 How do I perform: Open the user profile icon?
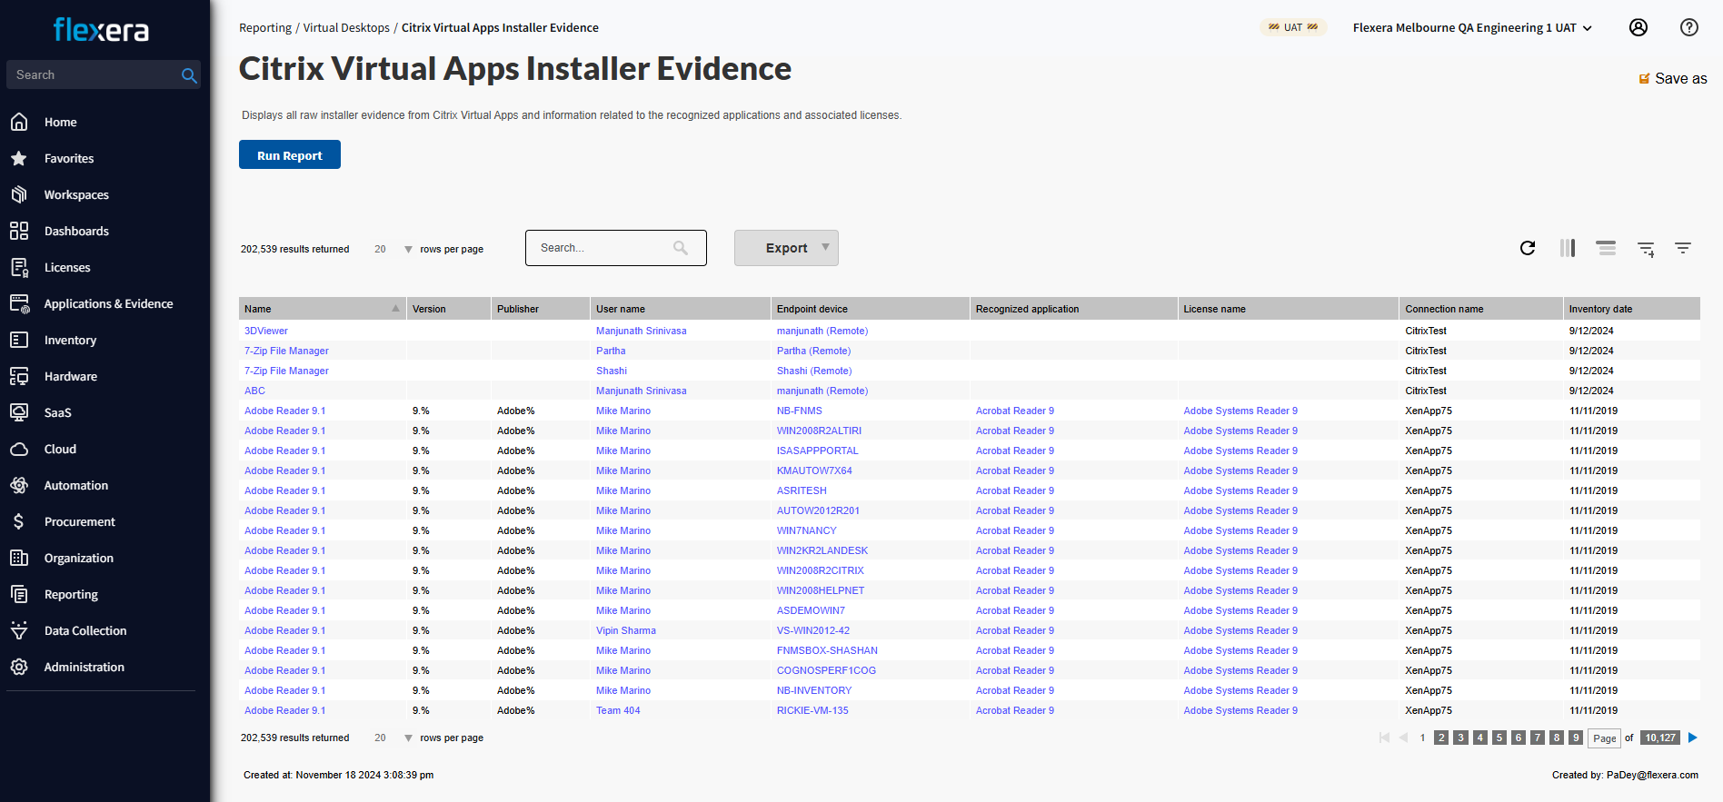pyautogui.click(x=1638, y=27)
